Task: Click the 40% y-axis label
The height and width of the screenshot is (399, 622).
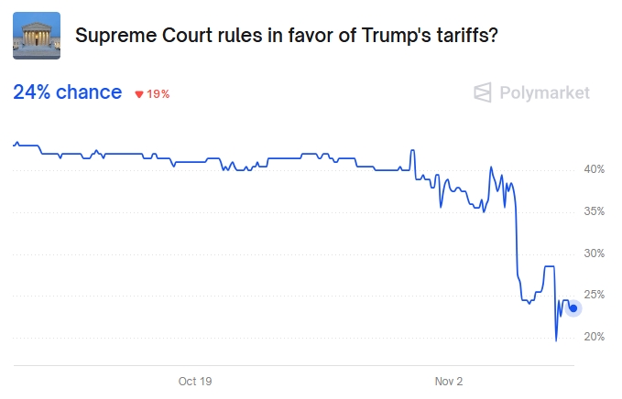Action: [594, 169]
